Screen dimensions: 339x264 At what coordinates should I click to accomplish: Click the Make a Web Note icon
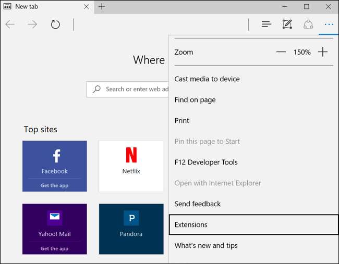287,24
